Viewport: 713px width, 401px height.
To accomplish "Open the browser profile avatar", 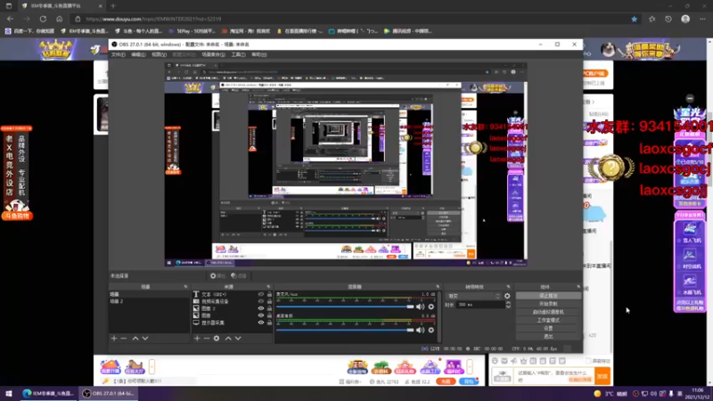I will point(685,19).
